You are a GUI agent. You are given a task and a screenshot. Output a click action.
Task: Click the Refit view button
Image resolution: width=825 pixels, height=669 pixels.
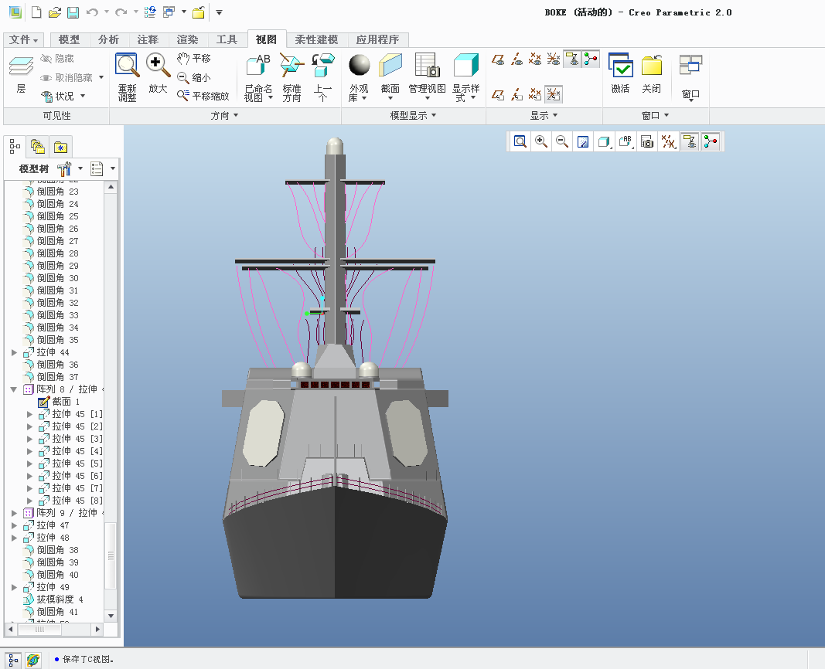[127, 77]
